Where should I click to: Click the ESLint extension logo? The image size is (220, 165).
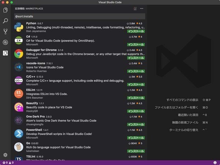tap(19, 94)
